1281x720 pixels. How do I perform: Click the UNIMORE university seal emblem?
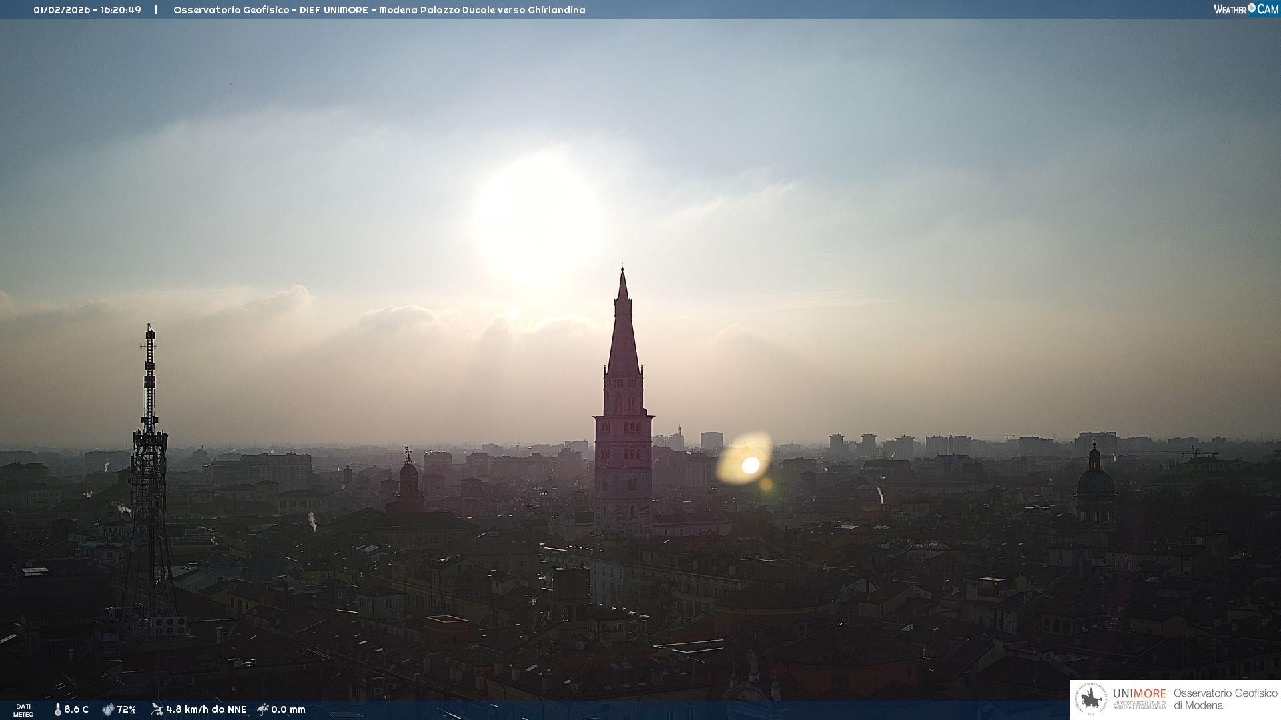pyautogui.click(x=1091, y=699)
